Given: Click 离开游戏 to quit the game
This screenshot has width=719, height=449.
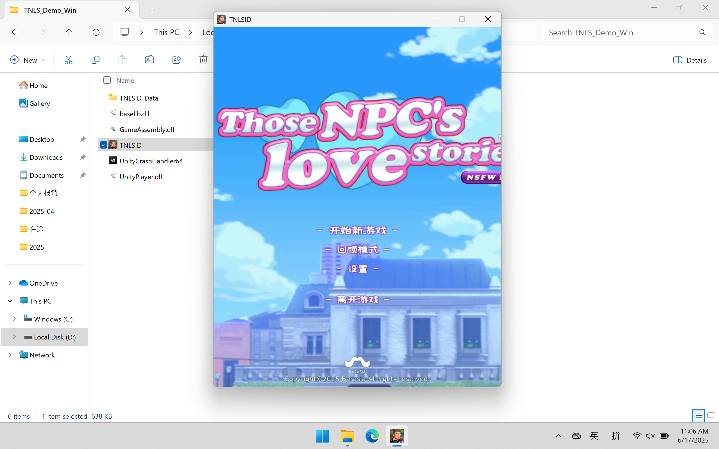Looking at the screenshot, I should click(x=357, y=299).
